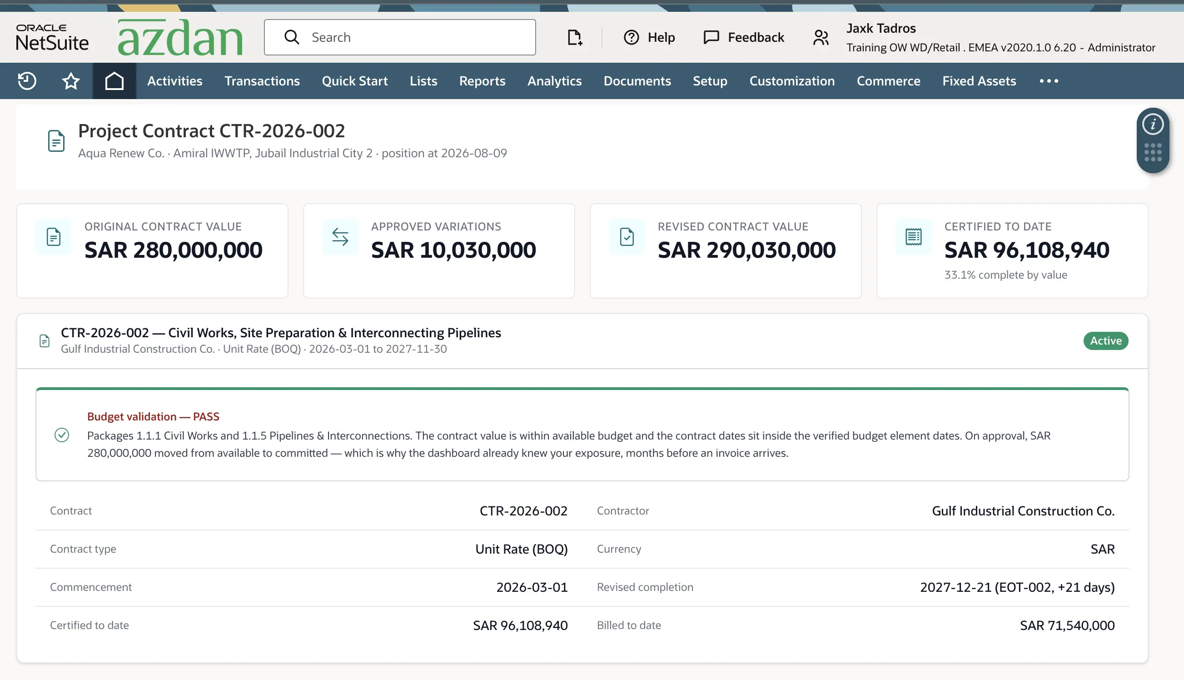Click the azdan company logo
1184x680 pixels.
point(180,37)
